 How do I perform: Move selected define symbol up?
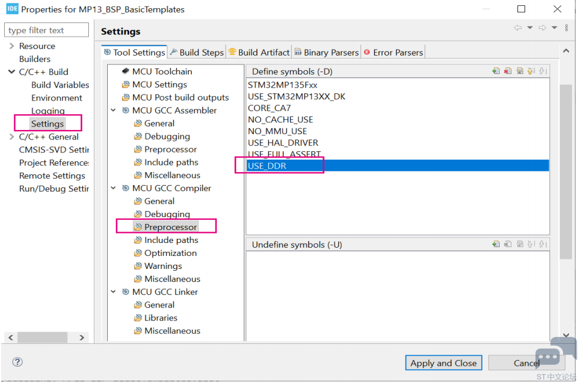point(531,71)
